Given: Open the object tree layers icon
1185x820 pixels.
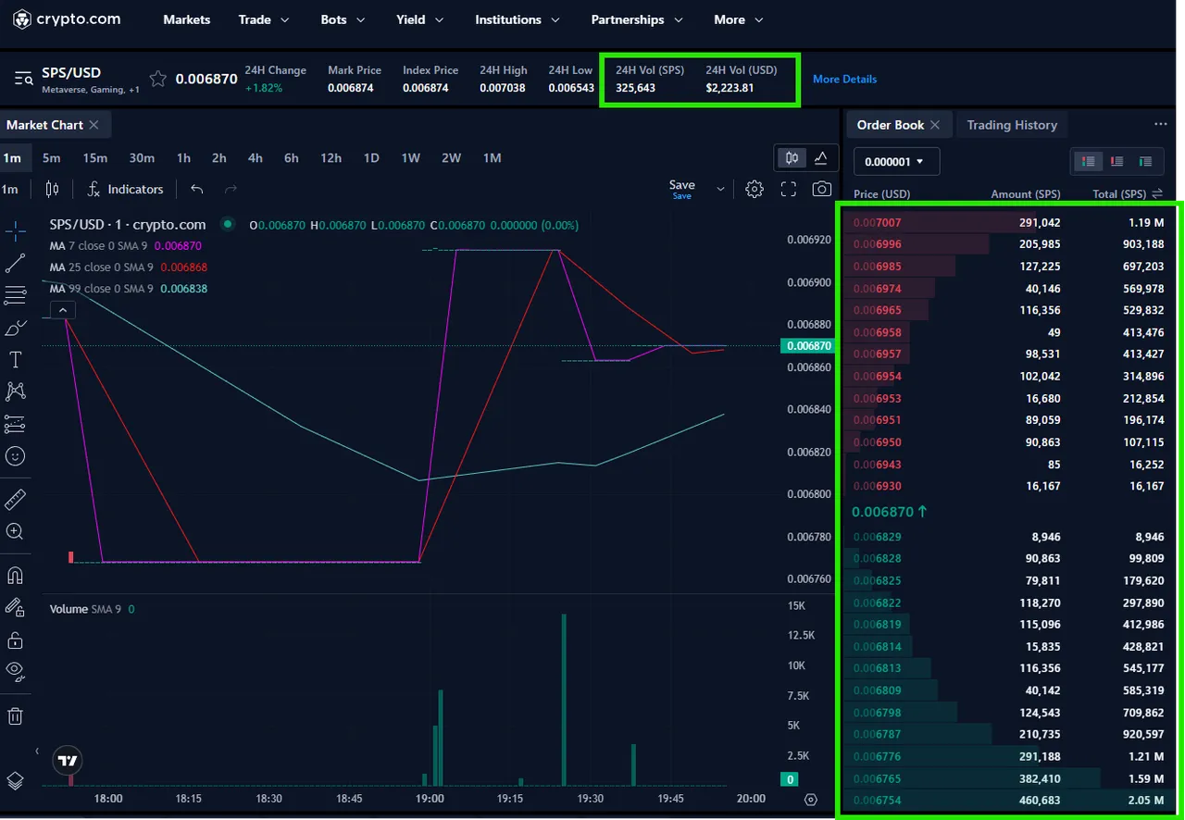Looking at the screenshot, I should coord(15,780).
